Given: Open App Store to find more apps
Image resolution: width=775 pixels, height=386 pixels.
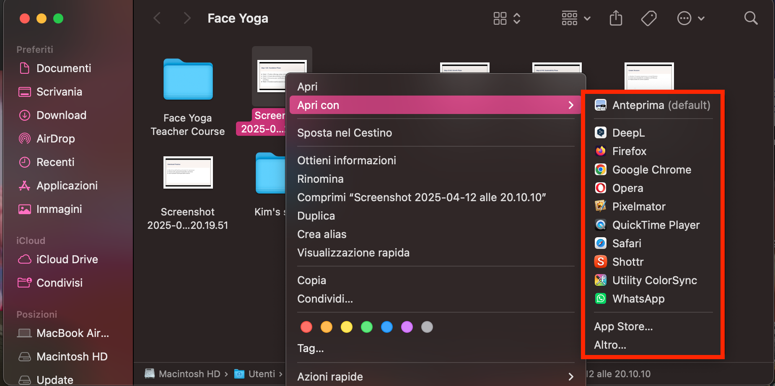Looking at the screenshot, I should tap(623, 326).
